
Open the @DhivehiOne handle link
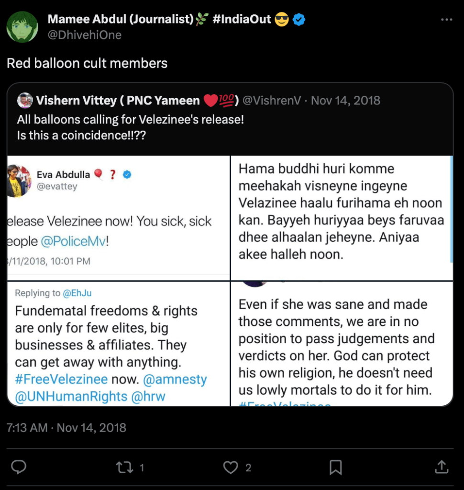[84, 35]
